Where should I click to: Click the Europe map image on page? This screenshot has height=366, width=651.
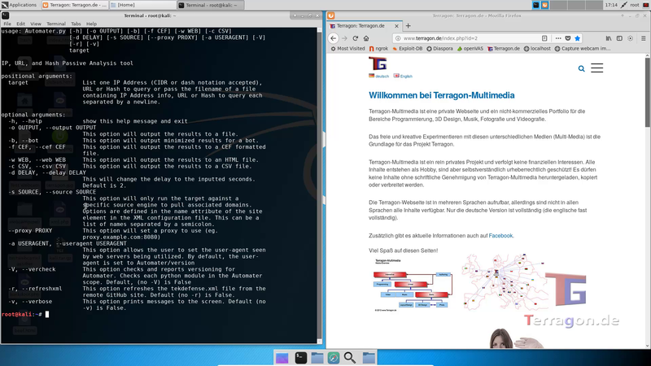(503, 282)
